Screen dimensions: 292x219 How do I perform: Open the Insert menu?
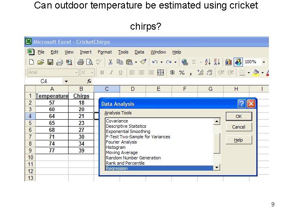click(86, 52)
